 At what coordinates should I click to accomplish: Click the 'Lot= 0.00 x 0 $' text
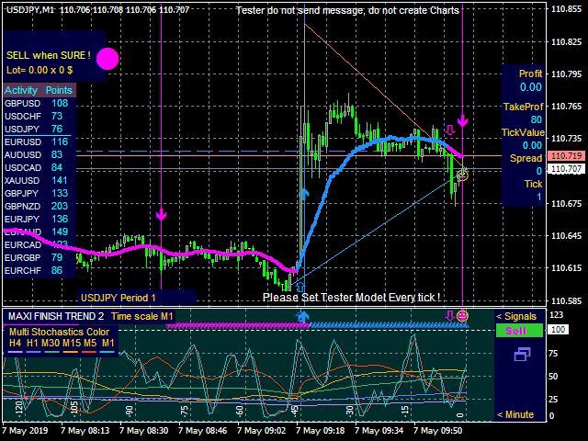pyautogui.click(x=40, y=70)
